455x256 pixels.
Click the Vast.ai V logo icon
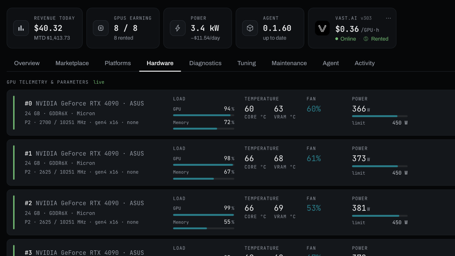pyautogui.click(x=322, y=28)
